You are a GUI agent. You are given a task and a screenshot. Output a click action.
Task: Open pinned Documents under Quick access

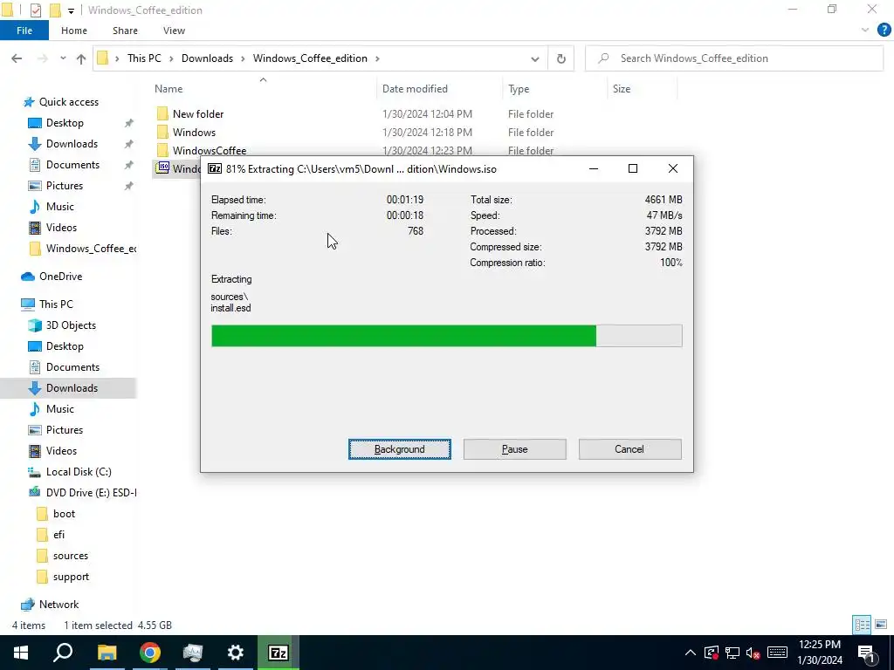tap(72, 165)
